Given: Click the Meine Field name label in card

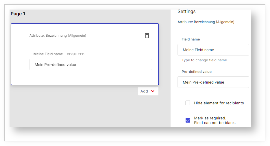Looking at the screenshot, I should (48, 54).
